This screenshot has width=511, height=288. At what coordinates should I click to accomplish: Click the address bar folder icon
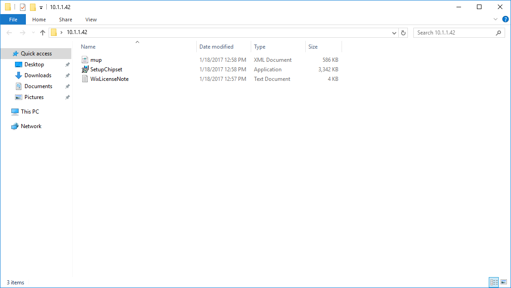(54, 32)
